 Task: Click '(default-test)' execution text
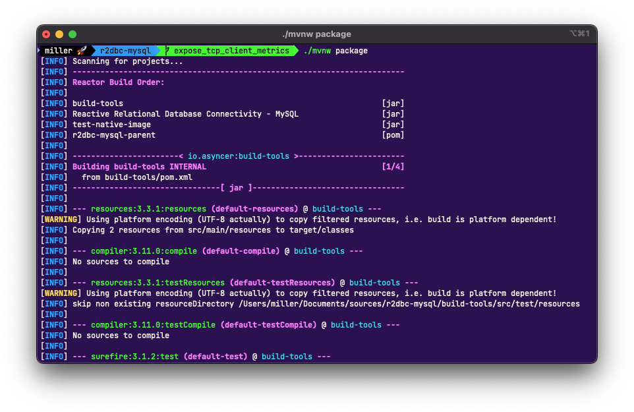pyautogui.click(x=216, y=356)
